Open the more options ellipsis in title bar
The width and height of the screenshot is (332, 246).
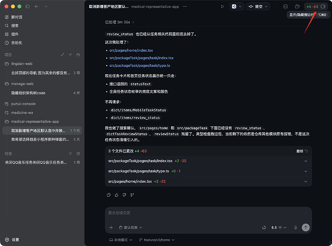click(185, 6)
